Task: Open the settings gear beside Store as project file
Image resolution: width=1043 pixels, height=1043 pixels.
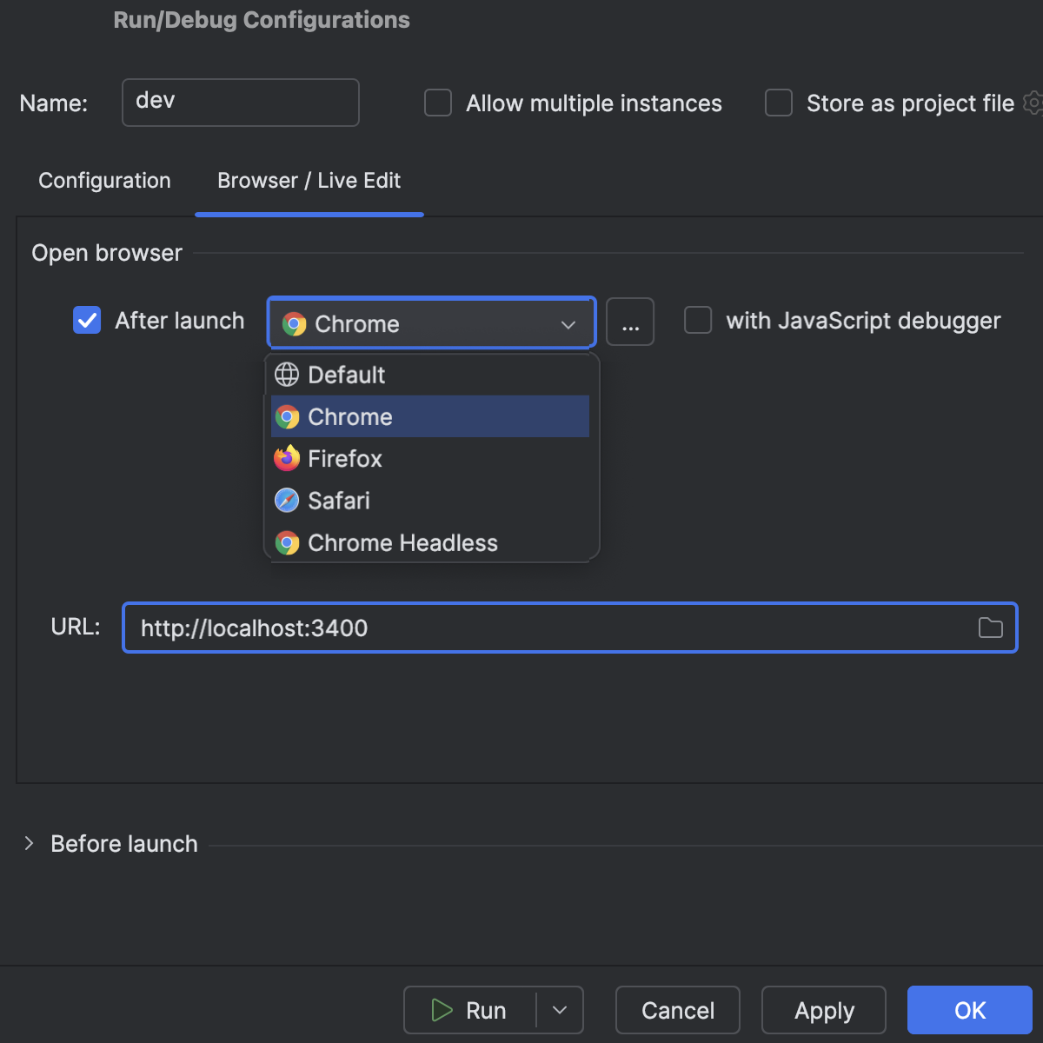Action: tap(1033, 103)
